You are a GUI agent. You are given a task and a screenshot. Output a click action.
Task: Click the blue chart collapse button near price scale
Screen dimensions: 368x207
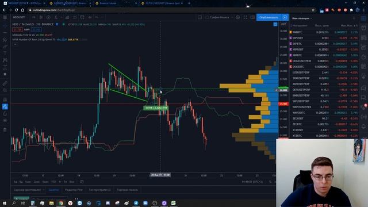coord(275,24)
